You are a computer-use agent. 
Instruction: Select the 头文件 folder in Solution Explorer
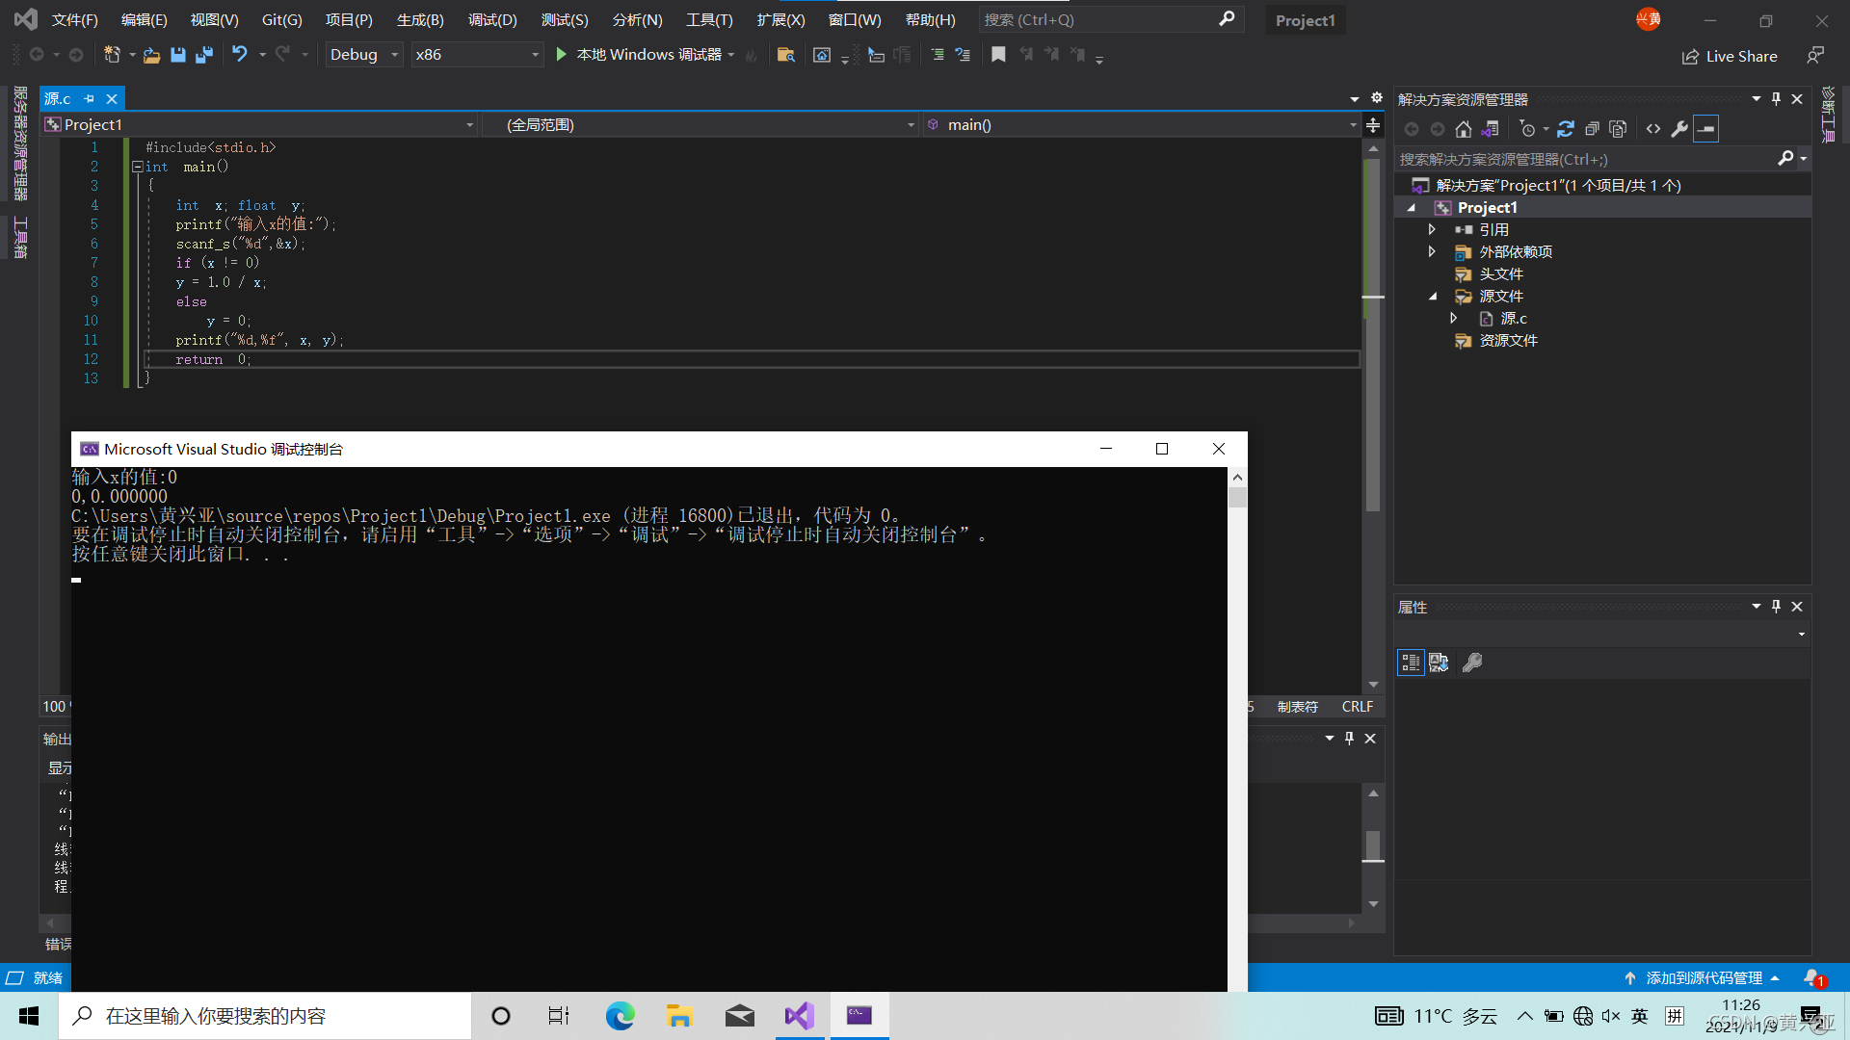pos(1500,274)
